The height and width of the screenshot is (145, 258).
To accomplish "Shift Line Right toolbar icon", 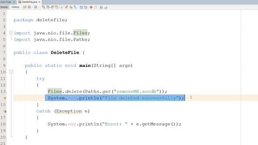I will (85, 7).
